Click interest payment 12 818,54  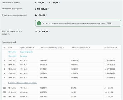[x=74, y=73]
